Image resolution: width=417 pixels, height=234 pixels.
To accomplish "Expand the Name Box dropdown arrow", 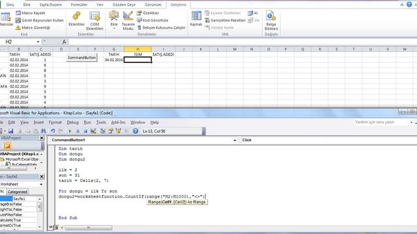I will point(38,42).
